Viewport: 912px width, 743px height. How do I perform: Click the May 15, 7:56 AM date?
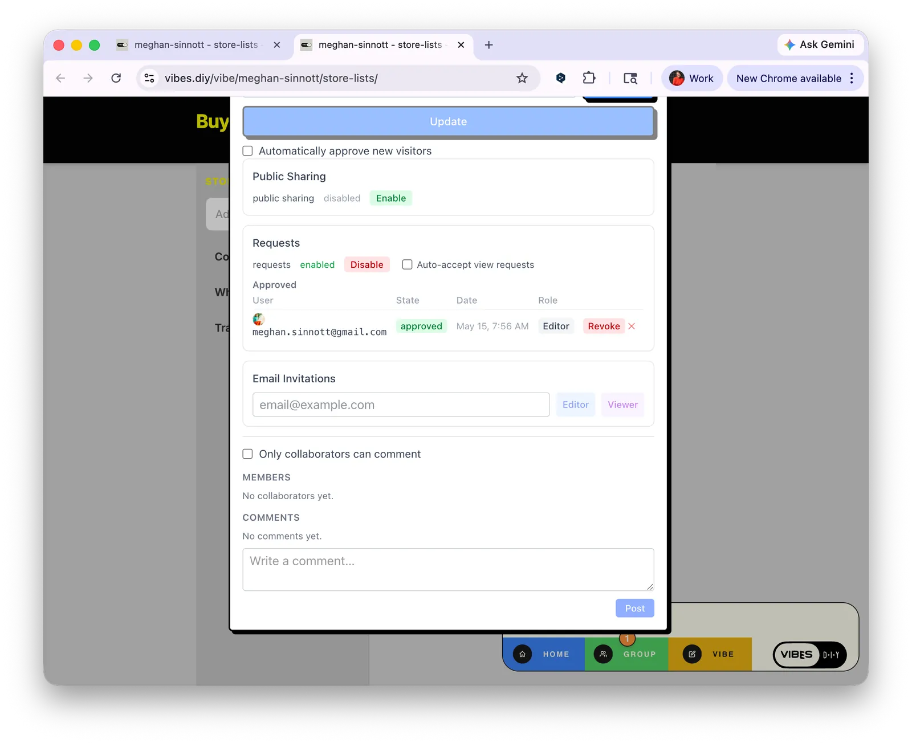tap(492, 326)
